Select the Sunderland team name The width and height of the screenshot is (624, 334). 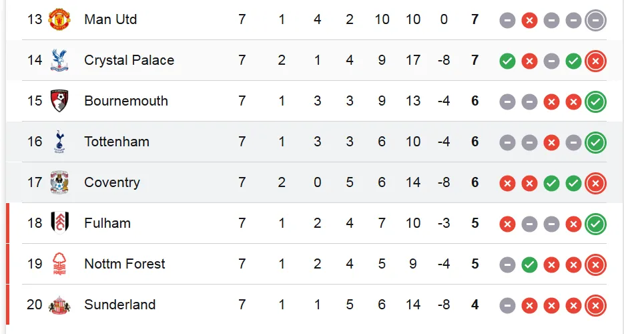pos(119,305)
